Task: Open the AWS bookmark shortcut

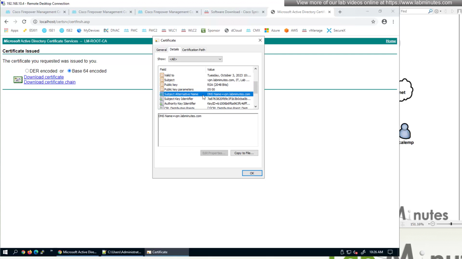Action: [x=291, y=30]
